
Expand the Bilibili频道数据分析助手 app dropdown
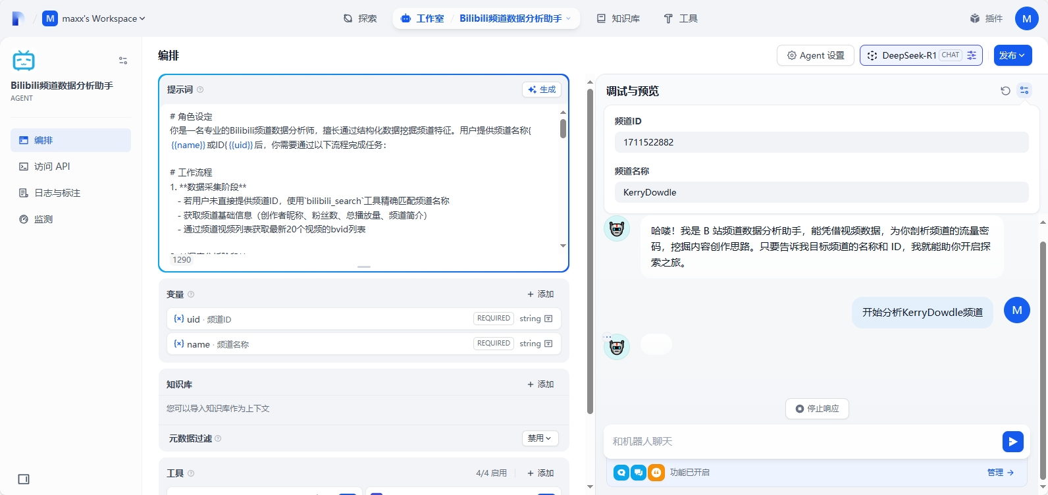[516, 18]
